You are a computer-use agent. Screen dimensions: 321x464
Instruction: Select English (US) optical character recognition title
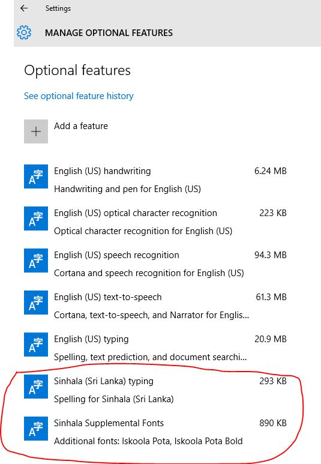tap(136, 213)
